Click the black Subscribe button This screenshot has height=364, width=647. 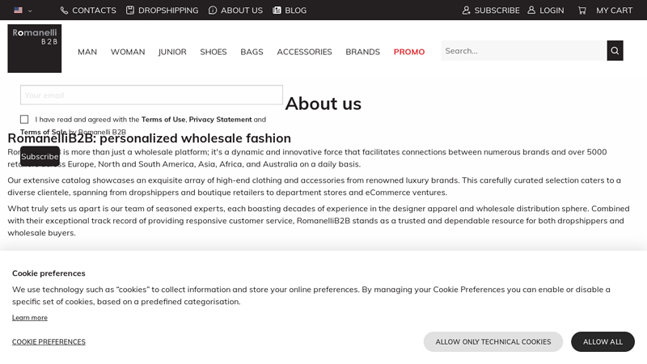tap(40, 156)
